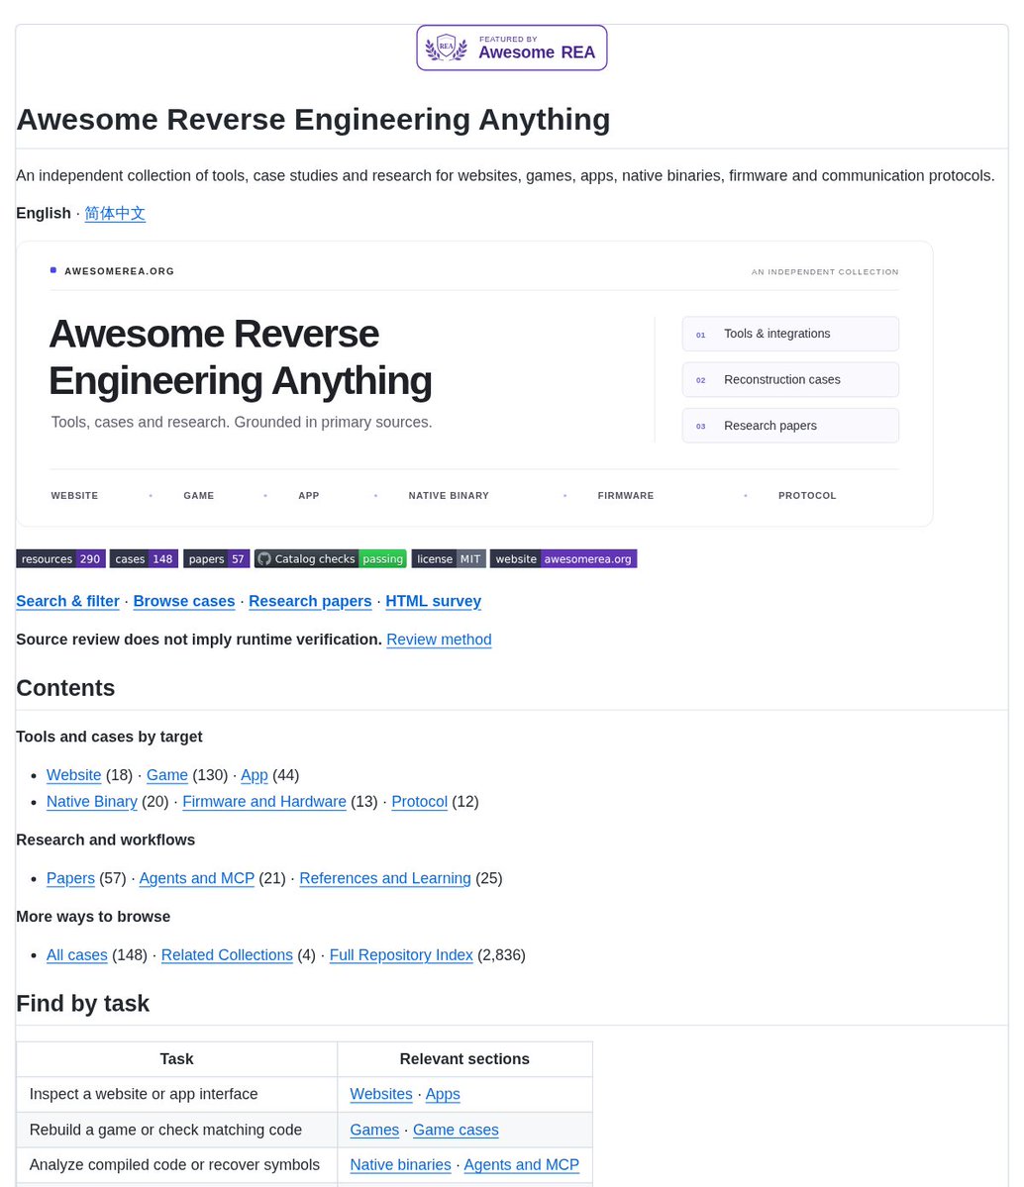The image size is (1024, 1187).
Task: Click the main Awesome Reverse Engineering Anything heading
Action: [x=313, y=120]
